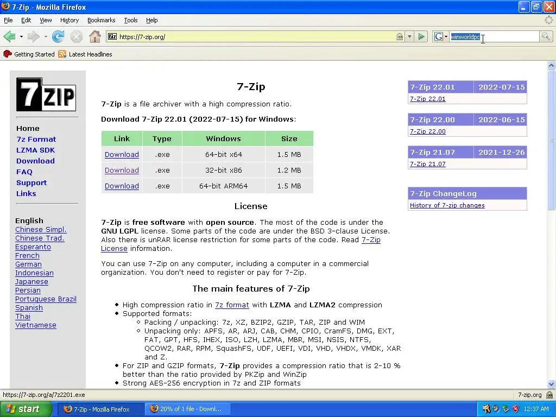Open the 7-Zip 22.01 news link
Image resolution: width=556 pixels, height=417 pixels.
point(428,99)
